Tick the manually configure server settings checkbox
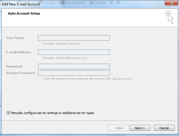Image resolution: width=179 pixels, height=136 pixels. [x=8, y=113]
